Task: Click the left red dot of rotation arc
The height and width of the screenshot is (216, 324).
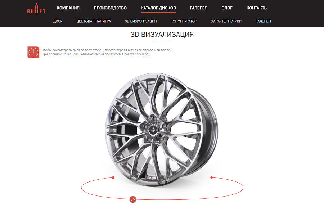Action: [113, 177]
